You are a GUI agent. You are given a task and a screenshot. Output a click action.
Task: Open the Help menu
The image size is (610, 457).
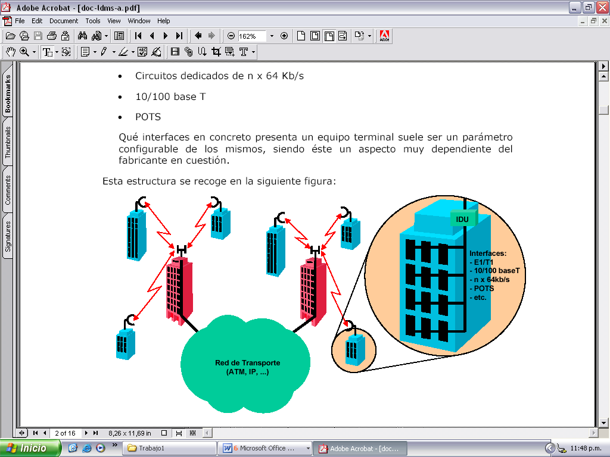(x=163, y=21)
